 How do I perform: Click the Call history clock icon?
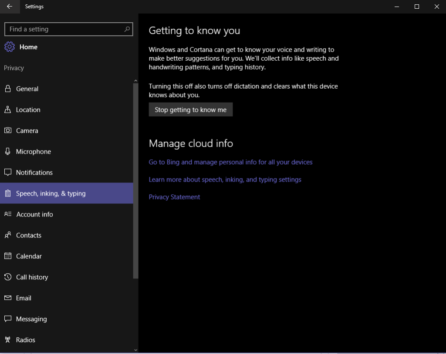7,277
